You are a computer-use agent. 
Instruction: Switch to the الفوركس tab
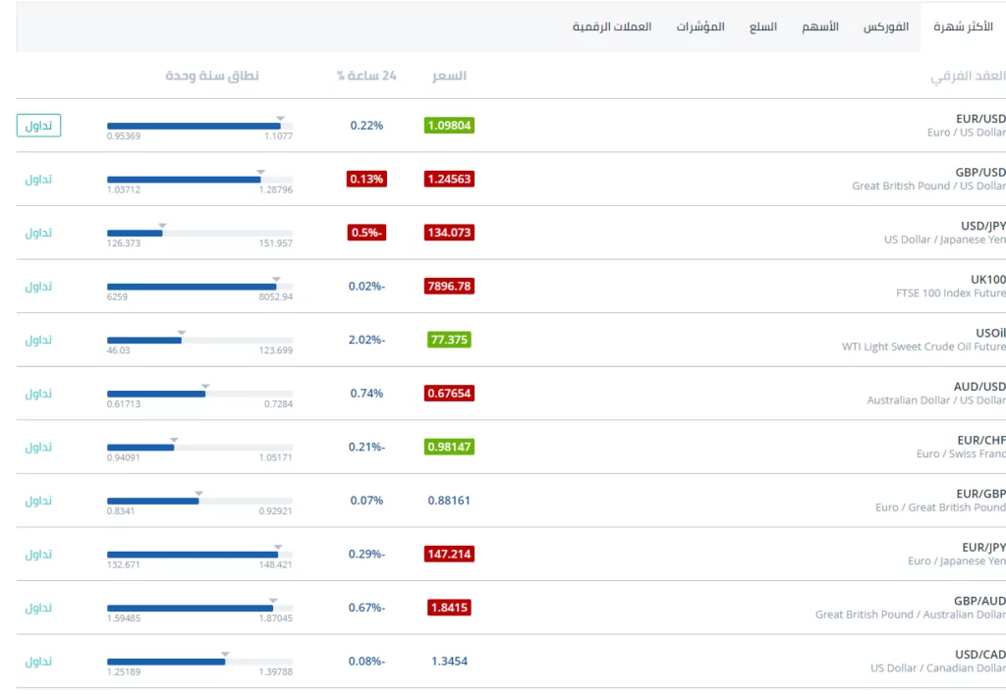coord(886,27)
